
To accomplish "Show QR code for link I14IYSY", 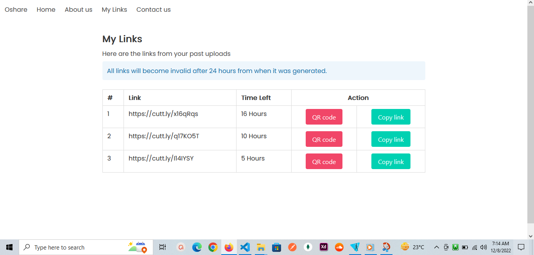I will [324, 161].
